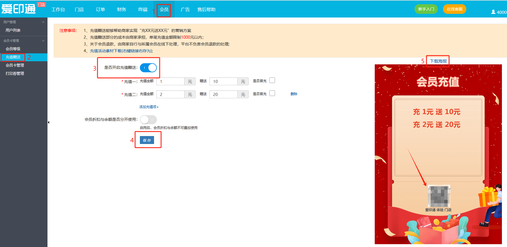
Task: Disable the 是否开启充值赠送 switch
Action: (x=148, y=68)
